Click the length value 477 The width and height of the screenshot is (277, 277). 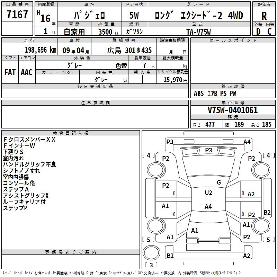click(x=210, y=124)
